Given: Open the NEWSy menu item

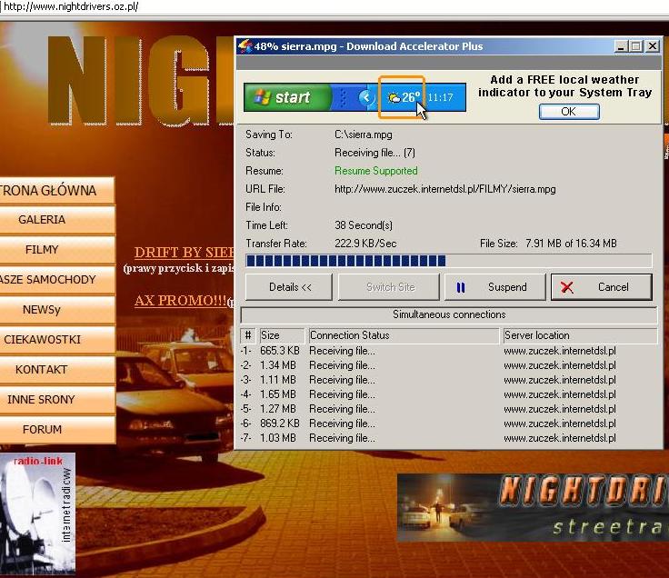Looking at the screenshot, I should click(57, 309).
